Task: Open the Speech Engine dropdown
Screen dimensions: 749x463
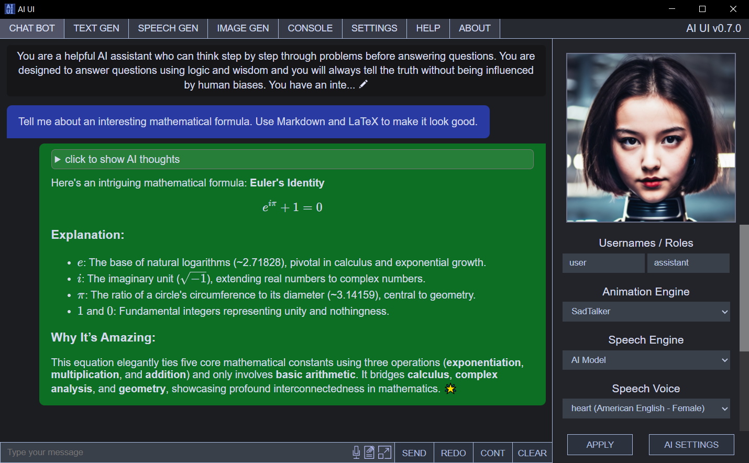Action: (x=646, y=360)
